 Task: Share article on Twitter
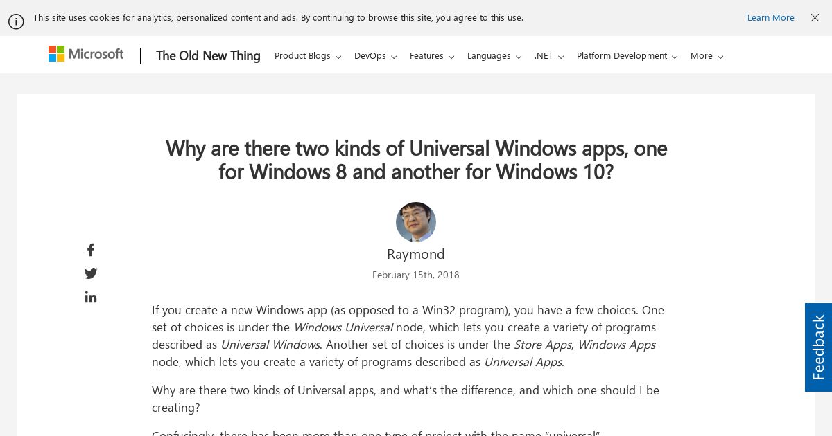91,273
